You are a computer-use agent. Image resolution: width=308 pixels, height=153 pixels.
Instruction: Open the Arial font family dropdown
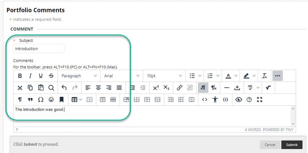(122, 76)
